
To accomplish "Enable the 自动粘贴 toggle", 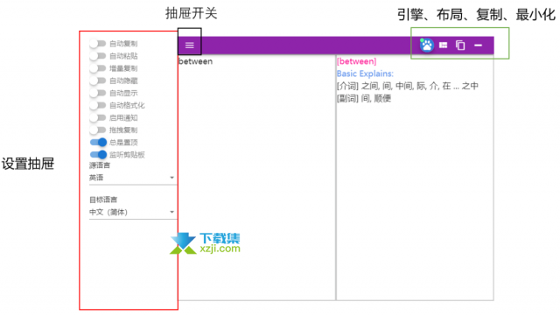I will click(97, 56).
